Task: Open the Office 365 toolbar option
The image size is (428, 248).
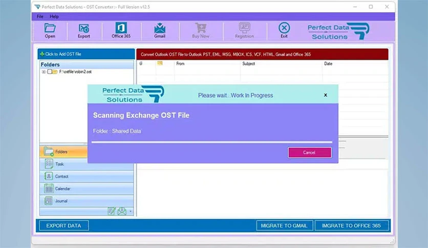Action: (x=121, y=30)
